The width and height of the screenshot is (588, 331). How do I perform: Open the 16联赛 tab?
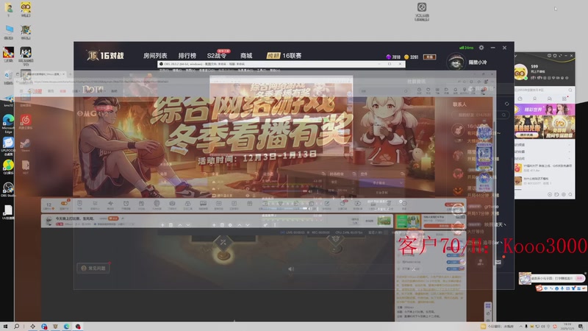pos(284,56)
